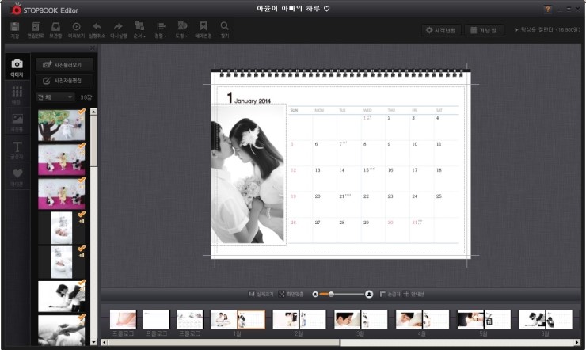Click the Find (찾기) magnifier icon
The image size is (586, 350).
(x=225, y=29)
